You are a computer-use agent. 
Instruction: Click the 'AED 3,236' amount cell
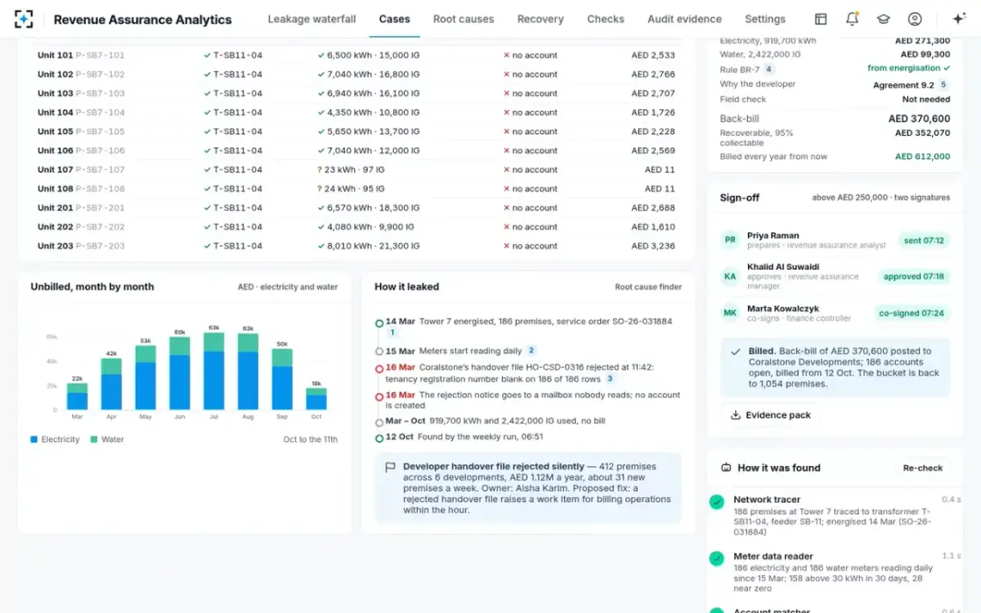[x=653, y=246]
